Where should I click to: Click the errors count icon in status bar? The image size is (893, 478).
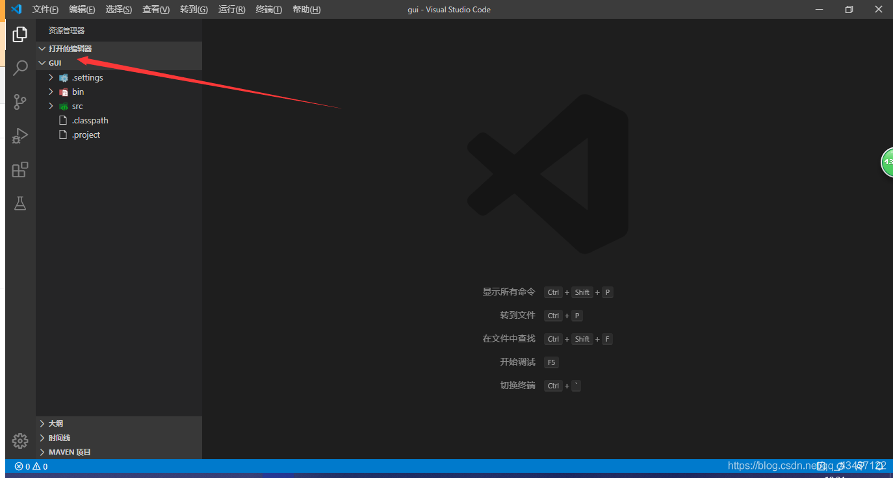point(19,466)
